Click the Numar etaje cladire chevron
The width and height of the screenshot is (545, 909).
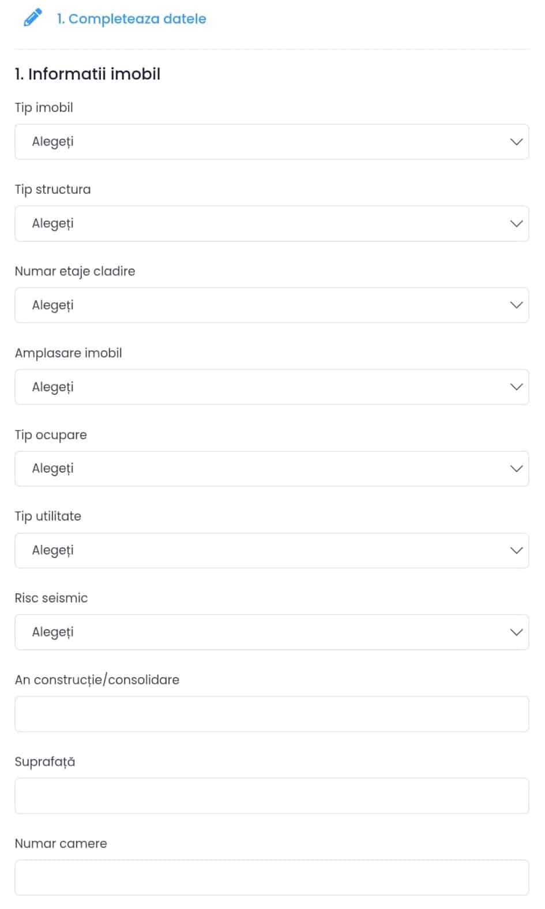[x=516, y=305]
